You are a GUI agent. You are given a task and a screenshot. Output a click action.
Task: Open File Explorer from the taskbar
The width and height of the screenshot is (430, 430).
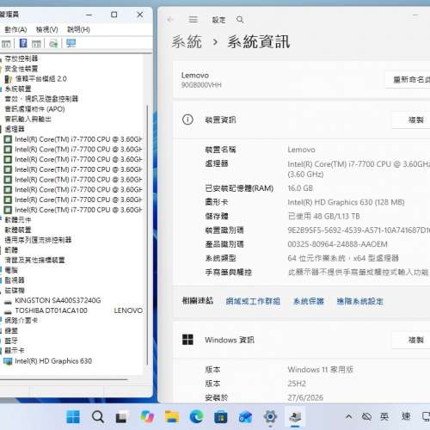pyautogui.click(x=172, y=417)
